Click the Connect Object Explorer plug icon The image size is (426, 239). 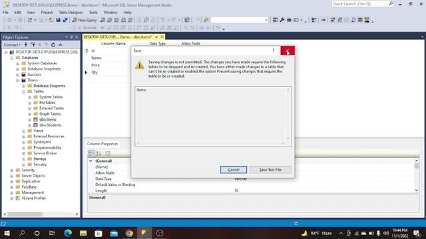[26, 44]
